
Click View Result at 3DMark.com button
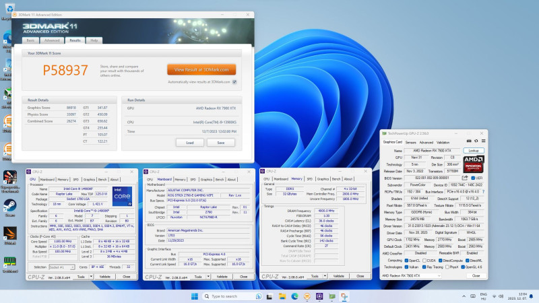201,69
